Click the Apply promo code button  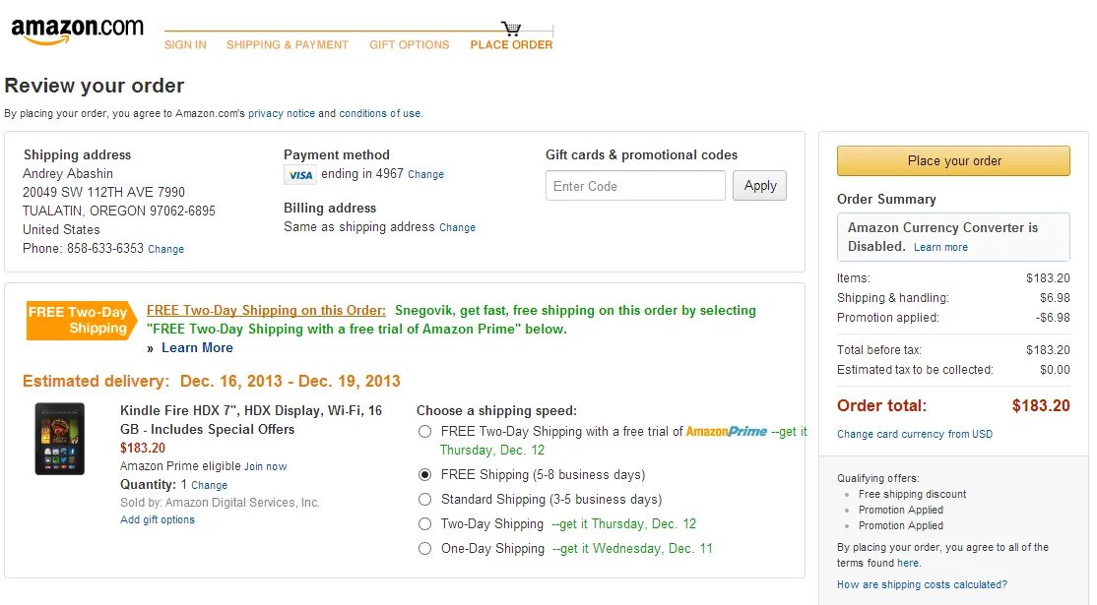759,186
